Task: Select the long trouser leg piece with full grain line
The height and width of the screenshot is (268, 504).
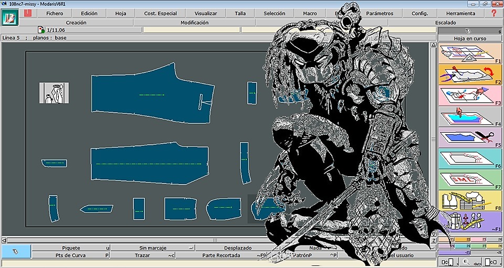Action: [x=150, y=163]
